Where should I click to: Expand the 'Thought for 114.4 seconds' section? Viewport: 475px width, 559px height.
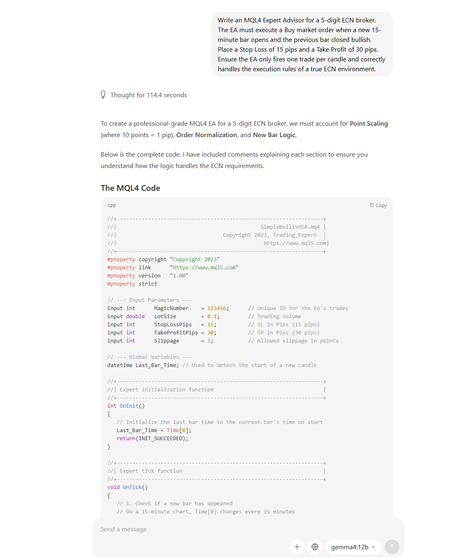pyautogui.click(x=144, y=95)
